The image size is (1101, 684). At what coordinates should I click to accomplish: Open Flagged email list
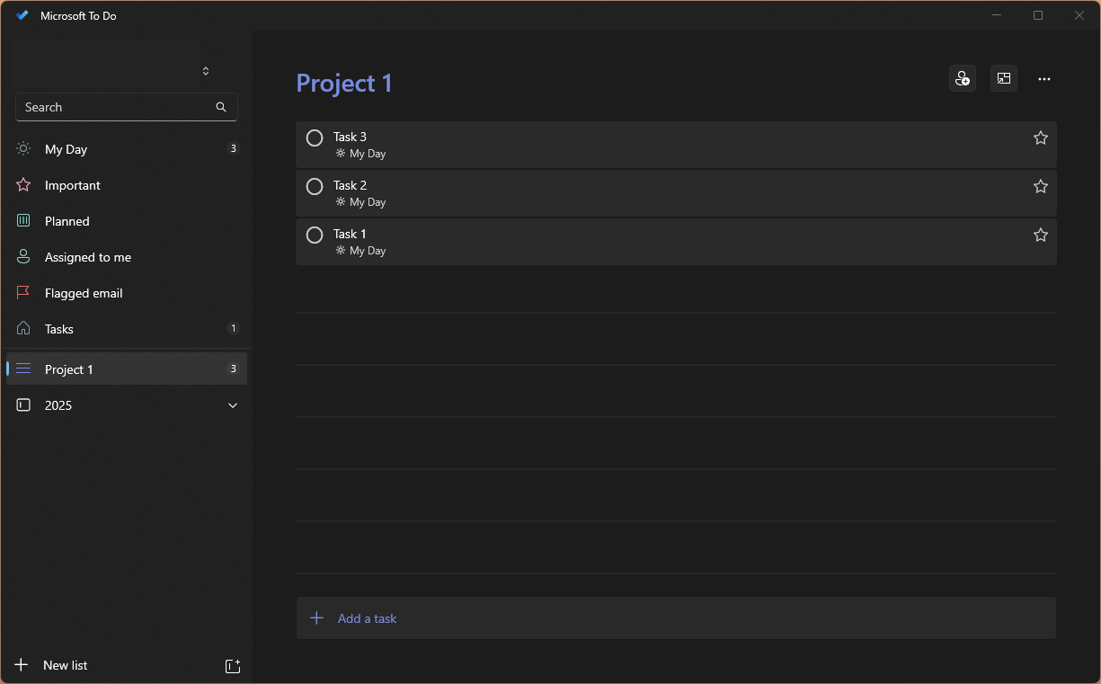click(x=127, y=293)
